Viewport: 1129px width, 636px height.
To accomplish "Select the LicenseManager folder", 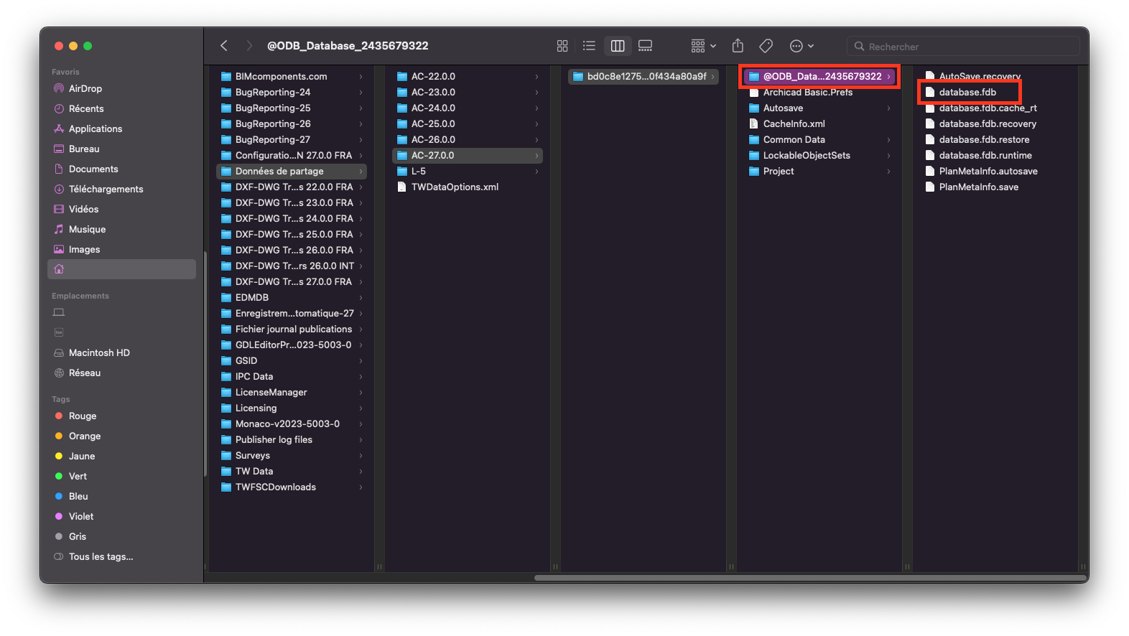I will pyautogui.click(x=292, y=392).
